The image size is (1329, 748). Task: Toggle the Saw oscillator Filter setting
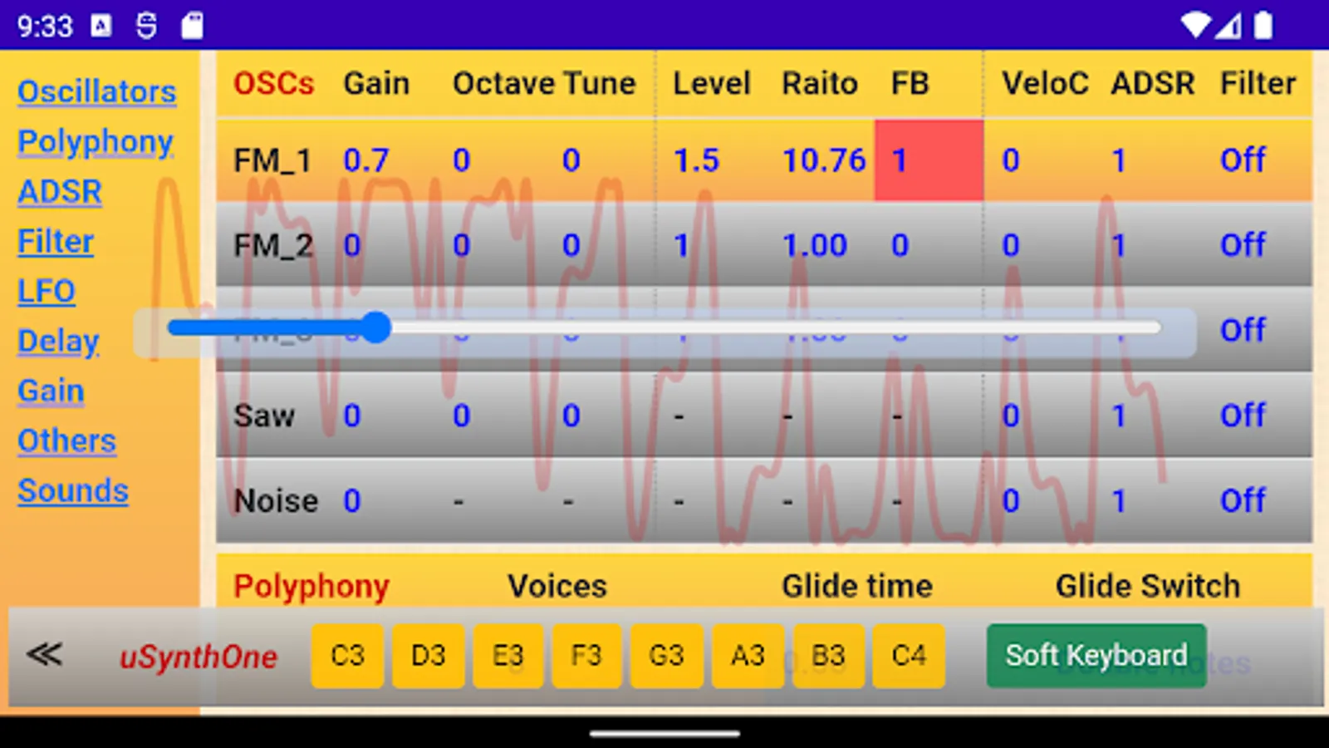click(x=1243, y=415)
